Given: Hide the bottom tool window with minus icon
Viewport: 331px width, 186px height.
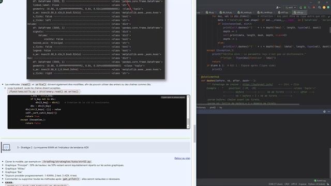Looking at the screenshot, I should click(x=329, y=112).
